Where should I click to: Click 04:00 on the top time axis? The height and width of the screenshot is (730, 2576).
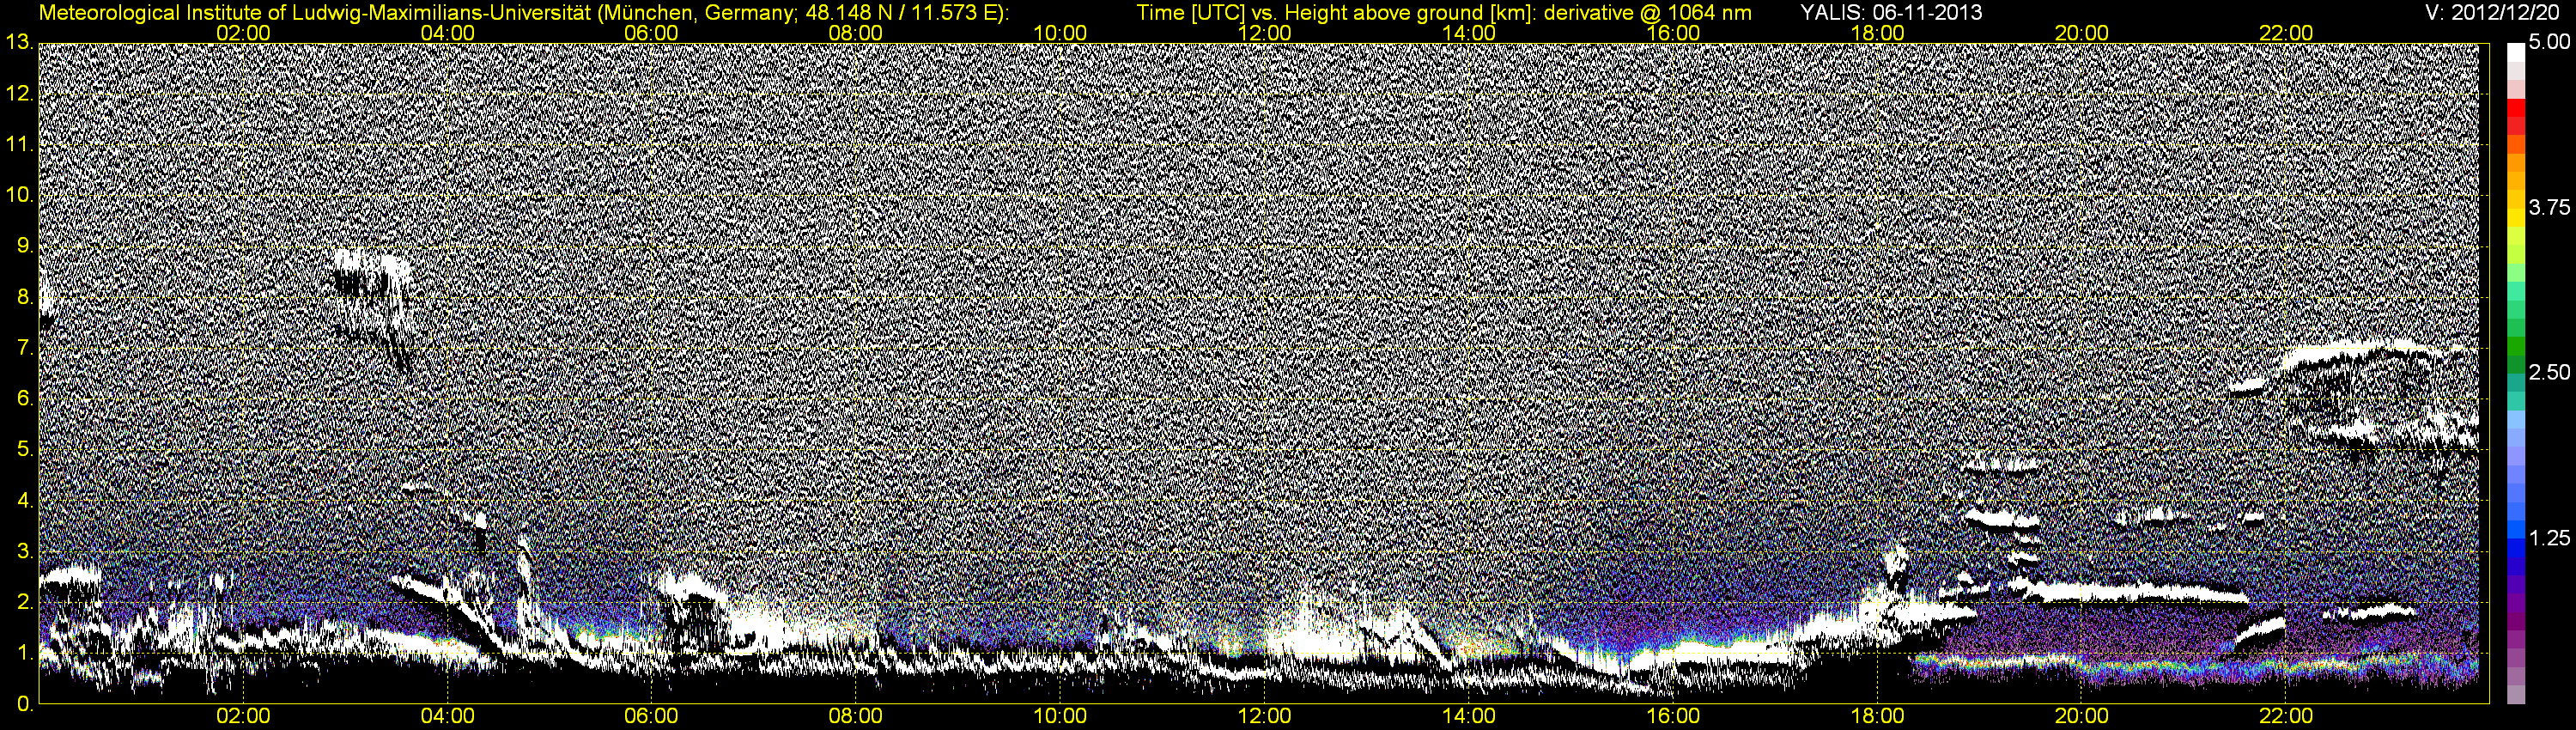pyautogui.click(x=447, y=33)
